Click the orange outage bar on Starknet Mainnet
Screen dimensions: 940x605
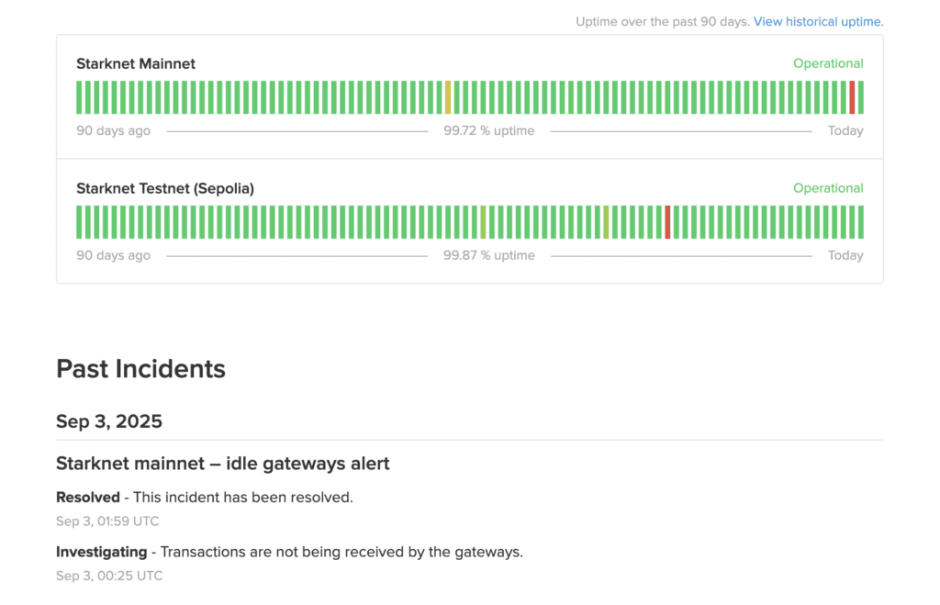click(448, 97)
